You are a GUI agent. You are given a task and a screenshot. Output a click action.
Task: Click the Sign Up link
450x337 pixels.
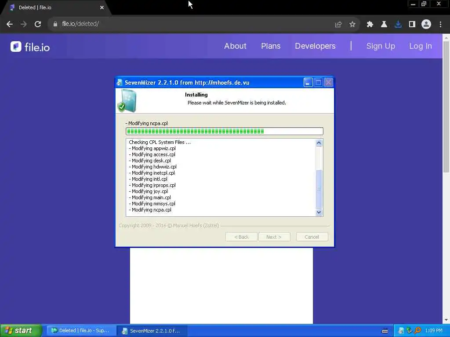click(x=381, y=46)
